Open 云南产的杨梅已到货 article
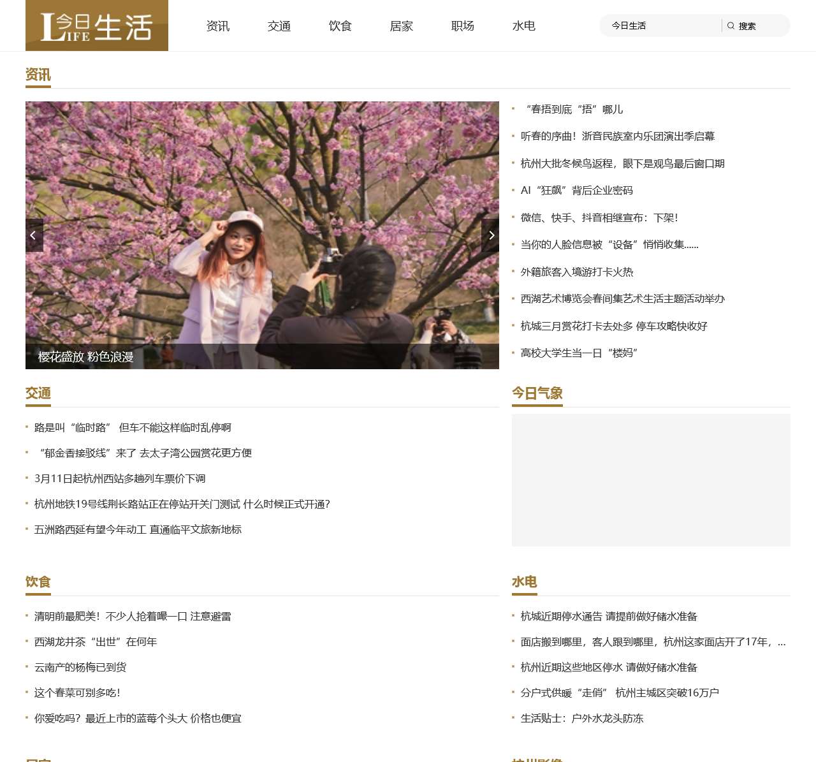 point(80,668)
